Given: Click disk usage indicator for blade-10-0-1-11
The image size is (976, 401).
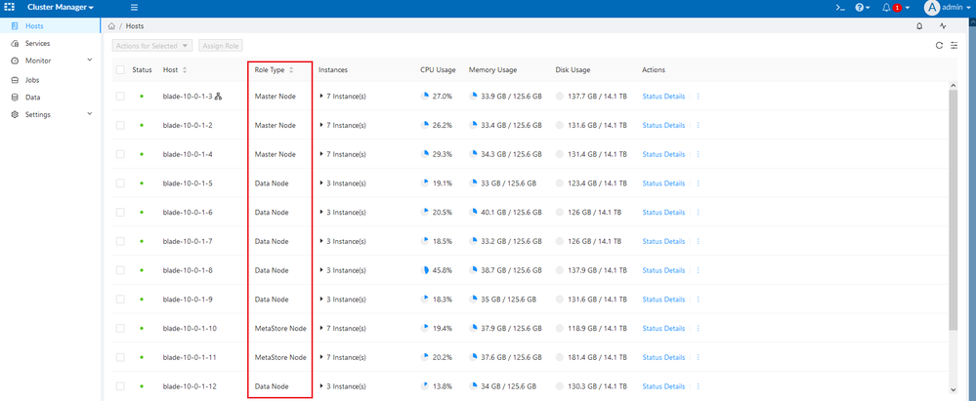Looking at the screenshot, I should [x=560, y=357].
